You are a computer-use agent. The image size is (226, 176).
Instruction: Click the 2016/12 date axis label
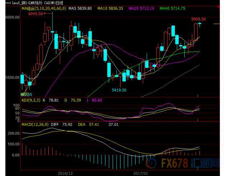click(65, 173)
